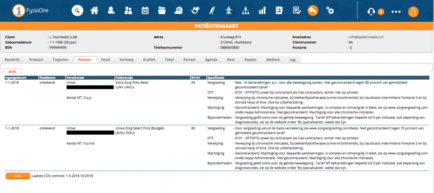Click the orange back arrow icon
Screen dimensions: 434x193
tap(313, 11)
